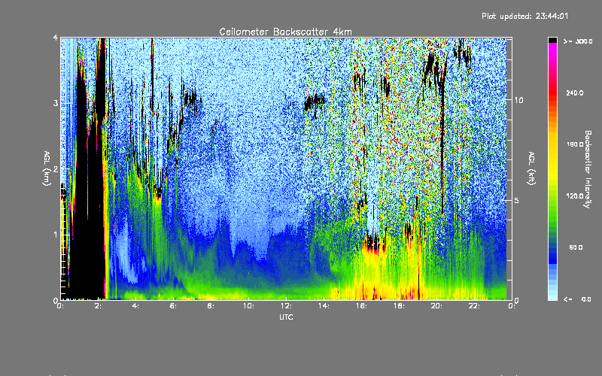602x376 pixels.
Task: Click the '60.0' colorbar value
Action: tap(576, 247)
